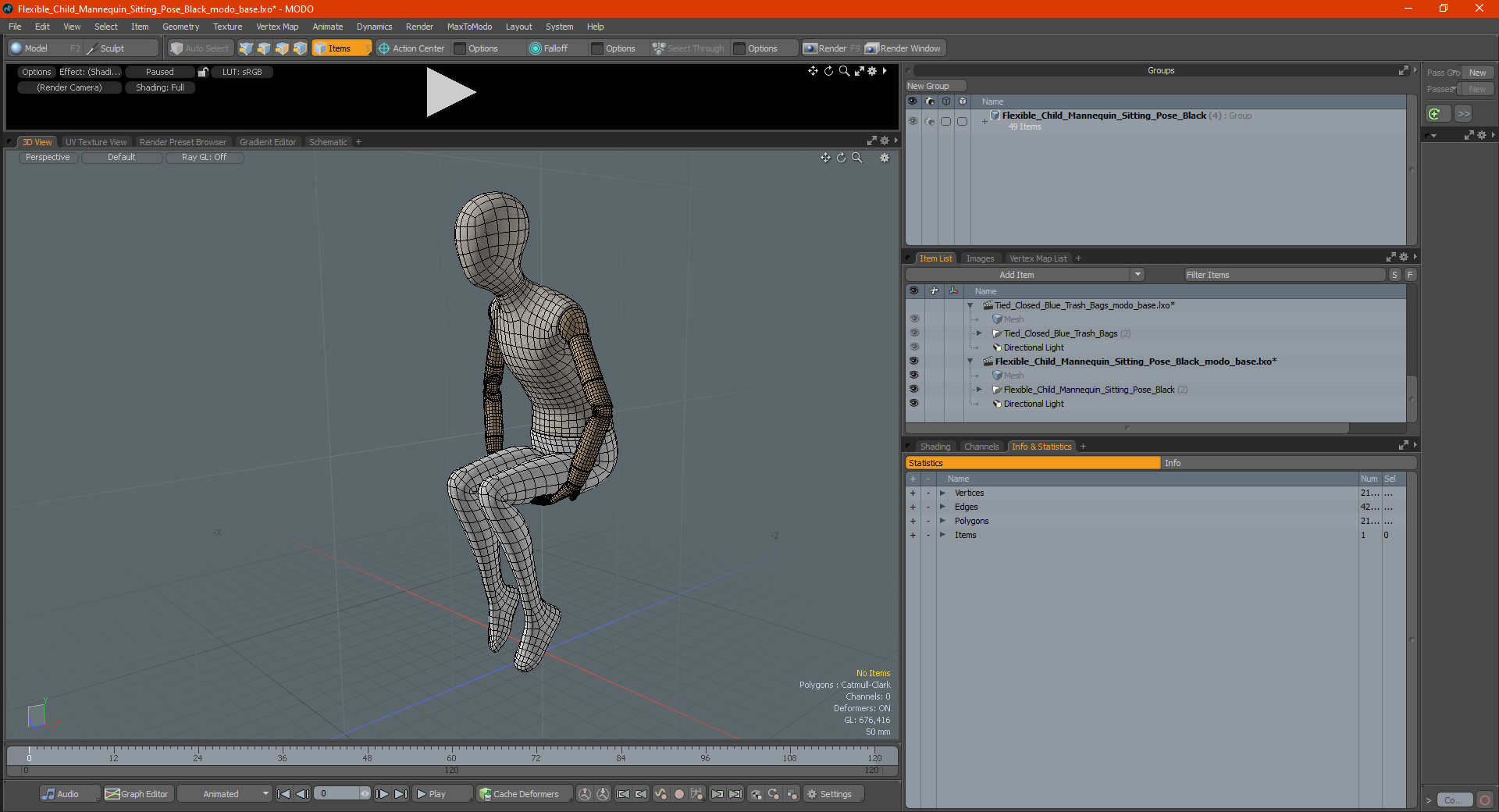The height and width of the screenshot is (812, 1499).
Task: Expand Flexible_Child_Mannequin_Sitting_Pose_Black item children
Action: pos(979,390)
